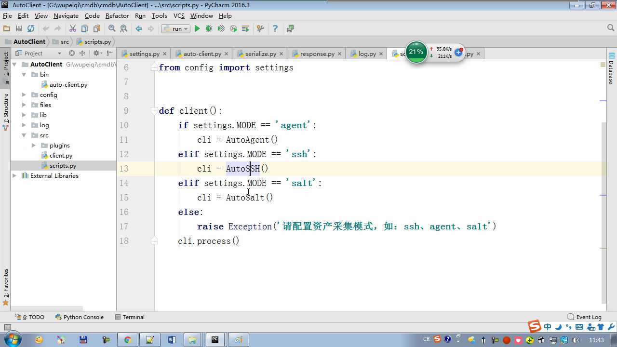
Task: Click the Sogou keyboard icon
Action: pyautogui.click(x=579, y=327)
